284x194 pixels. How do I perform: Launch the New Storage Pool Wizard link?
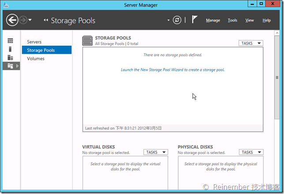coord(172,70)
